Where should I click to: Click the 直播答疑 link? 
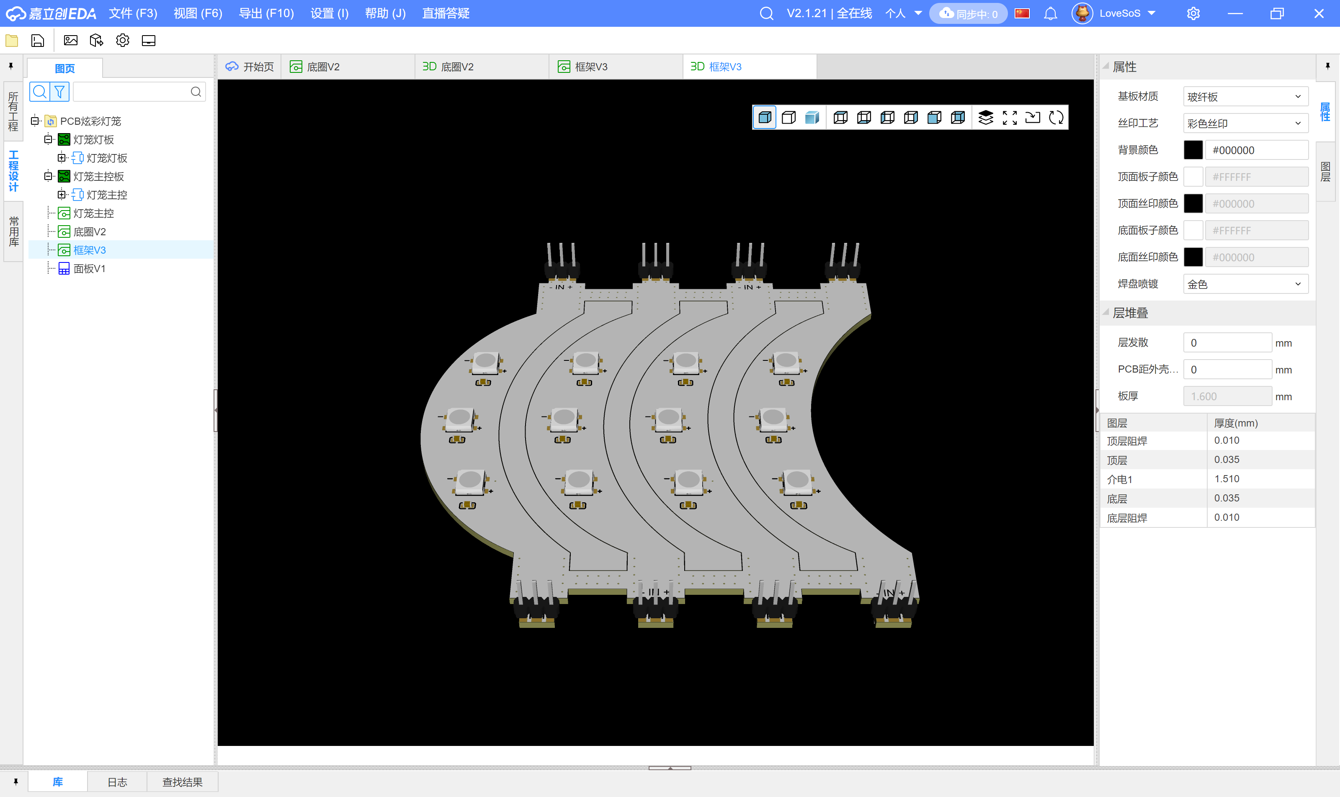446,13
